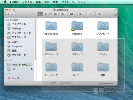This screenshot has width=133, height=100.
Task: Click the よく使う項目 sidebar header
Action: [12, 20]
